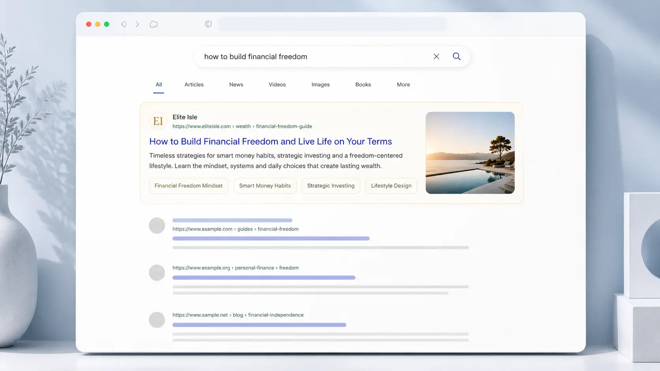The height and width of the screenshot is (371, 660).
Task: Switch to the Articles tab
Action: (x=194, y=84)
